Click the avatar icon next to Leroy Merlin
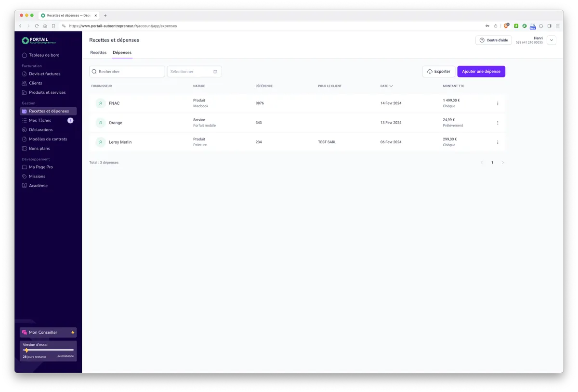 [100, 142]
